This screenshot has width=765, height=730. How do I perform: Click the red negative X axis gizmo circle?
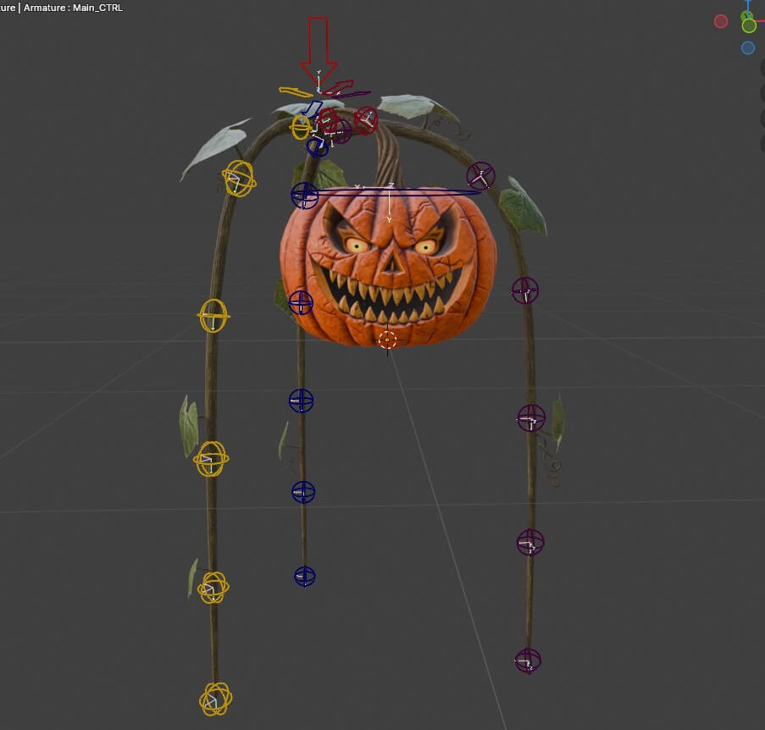coord(721,21)
